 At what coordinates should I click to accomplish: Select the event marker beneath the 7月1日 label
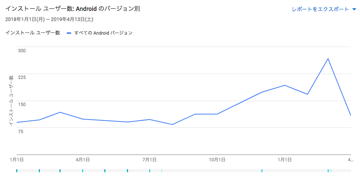(149, 171)
